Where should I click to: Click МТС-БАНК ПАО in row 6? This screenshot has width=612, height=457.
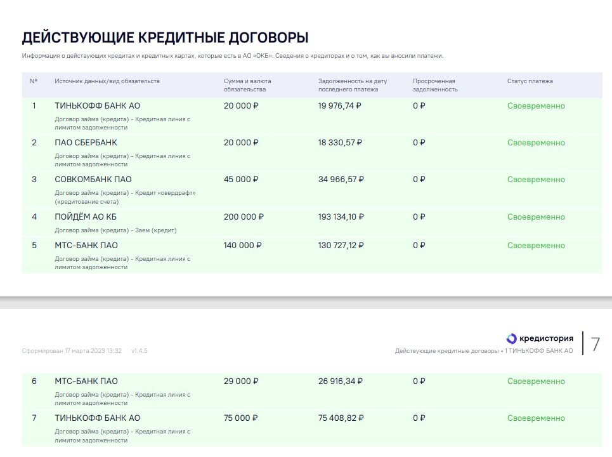86,381
